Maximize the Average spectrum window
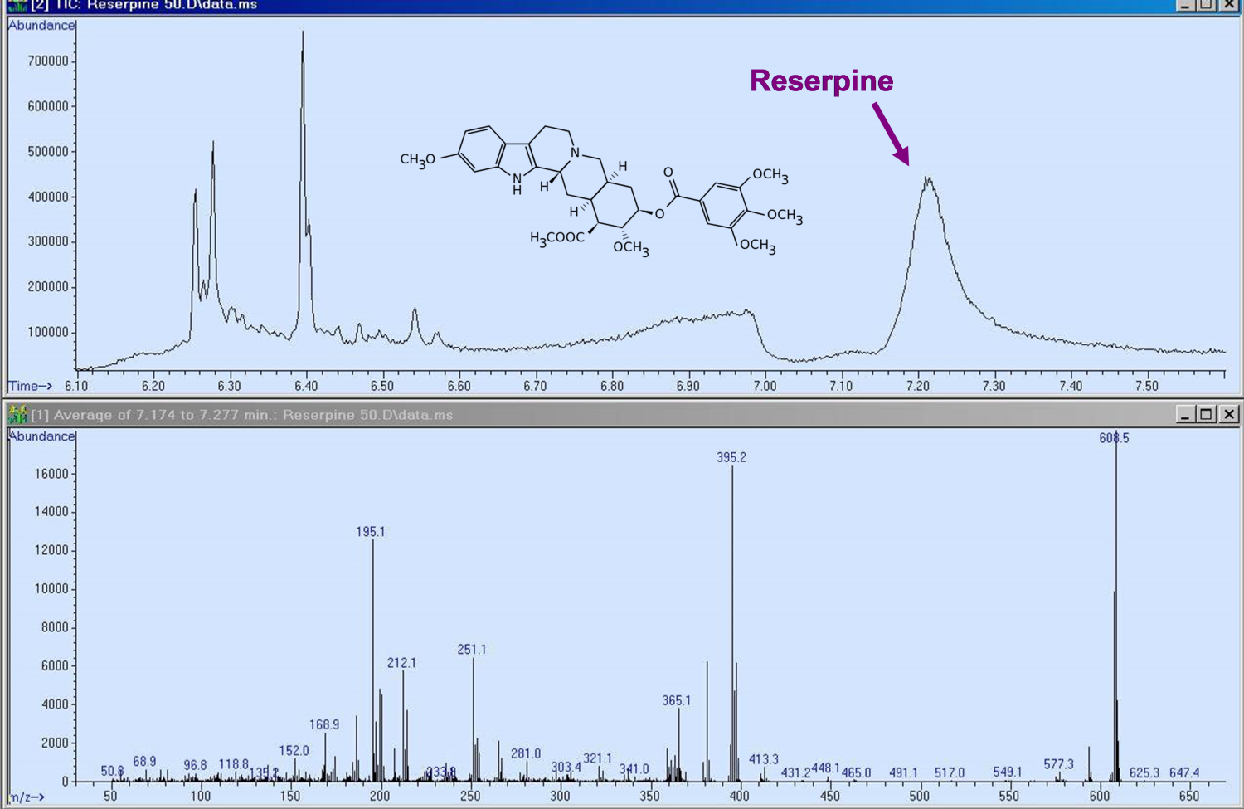The width and height of the screenshot is (1244, 809). click(1207, 414)
